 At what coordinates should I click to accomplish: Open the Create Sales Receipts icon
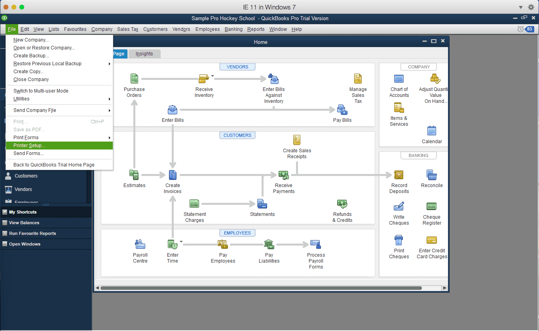click(x=297, y=140)
